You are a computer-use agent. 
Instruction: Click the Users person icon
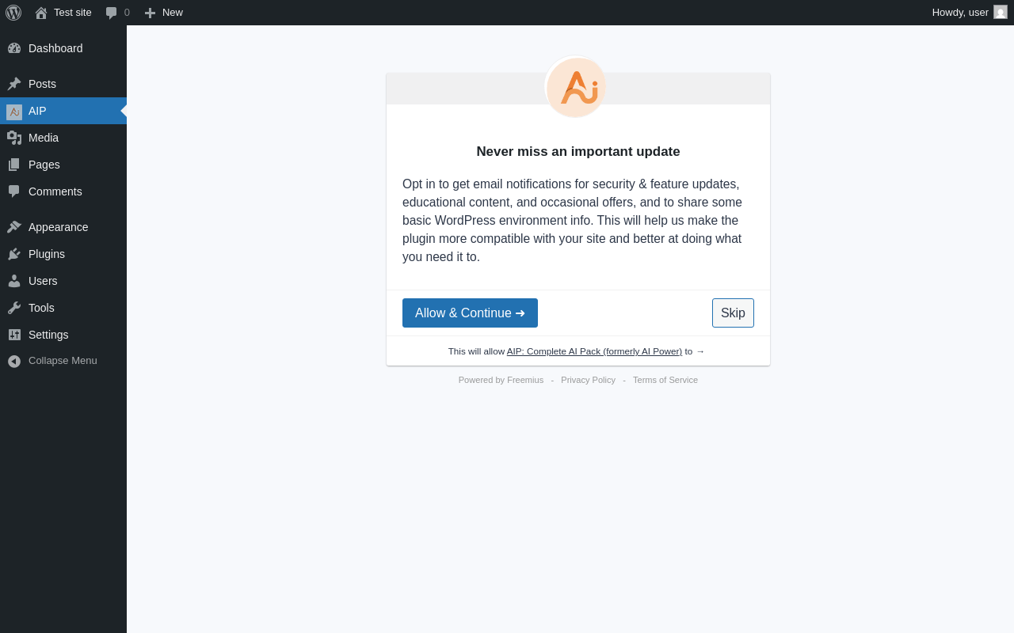point(14,281)
